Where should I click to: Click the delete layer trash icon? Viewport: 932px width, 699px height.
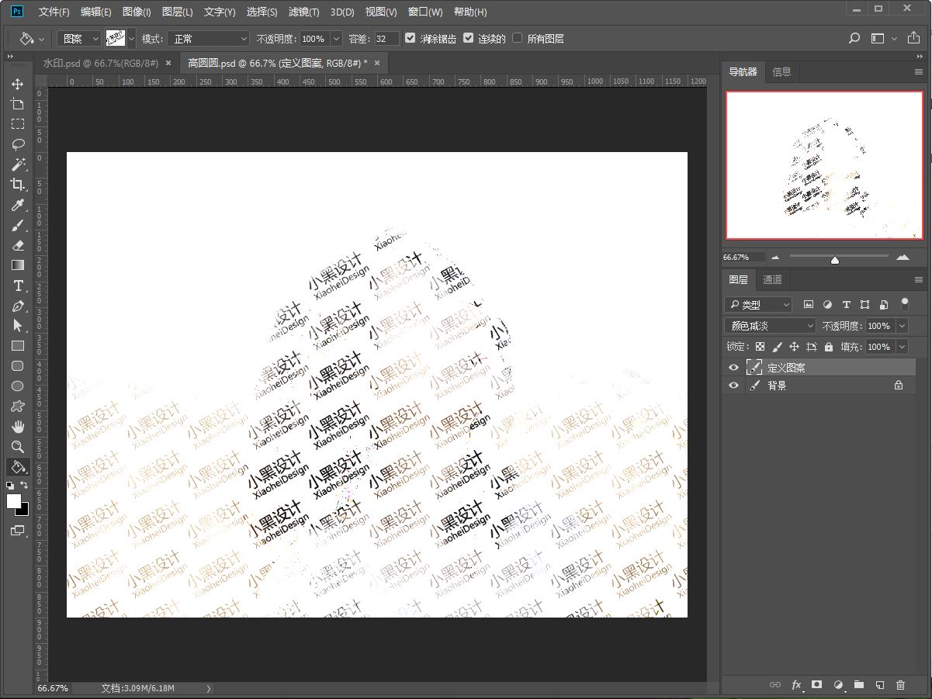[x=900, y=685]
